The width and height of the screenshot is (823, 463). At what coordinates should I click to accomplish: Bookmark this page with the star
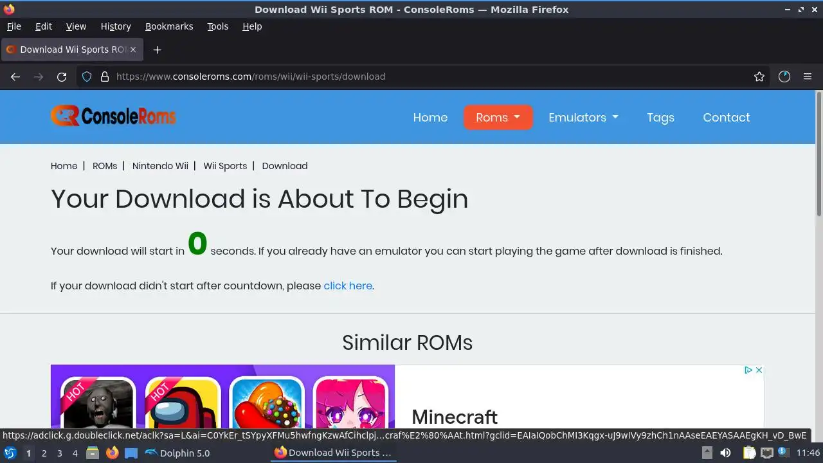tap(759, 77)
